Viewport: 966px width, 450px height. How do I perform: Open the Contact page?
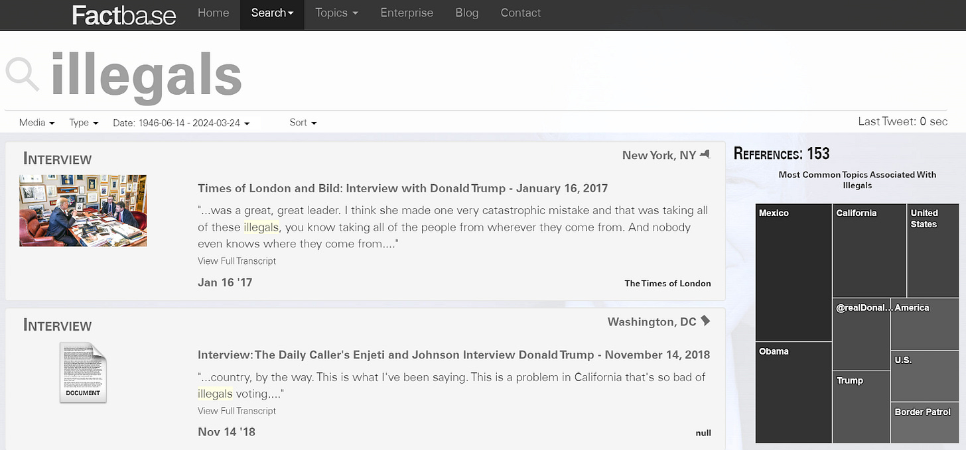click(521, 13)
